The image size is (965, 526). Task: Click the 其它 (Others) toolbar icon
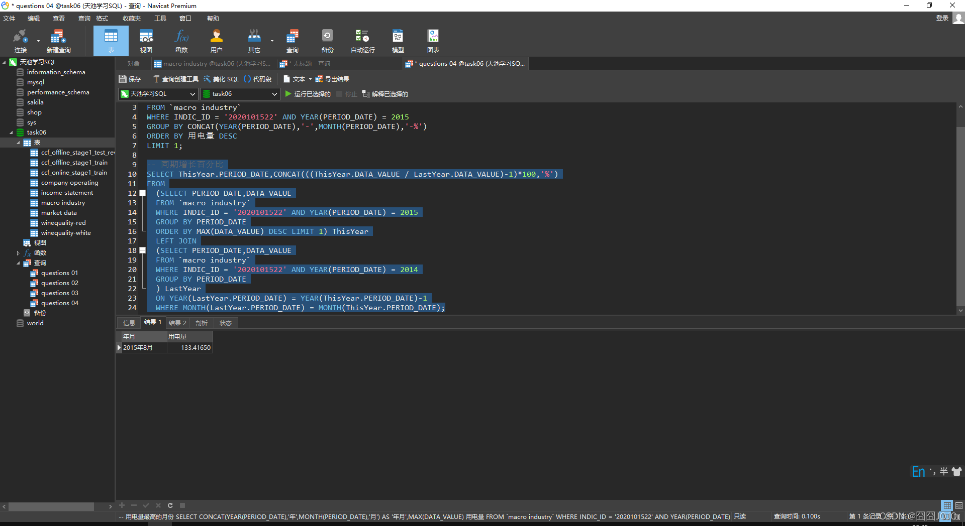(x=254, y=41)
